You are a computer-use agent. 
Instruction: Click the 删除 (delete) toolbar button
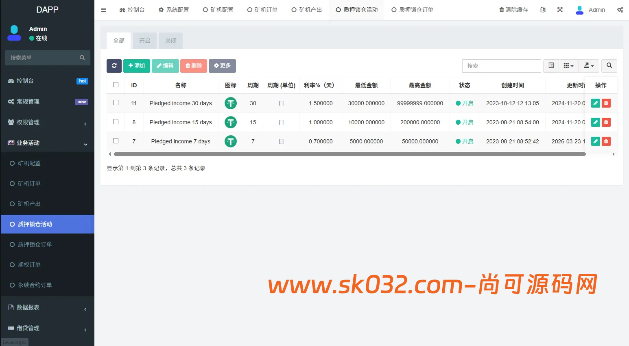[194, 66]
